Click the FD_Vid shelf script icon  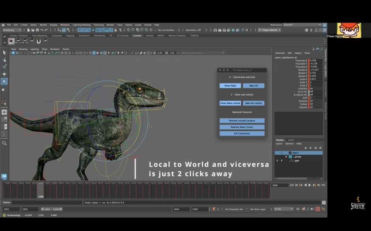25,41
